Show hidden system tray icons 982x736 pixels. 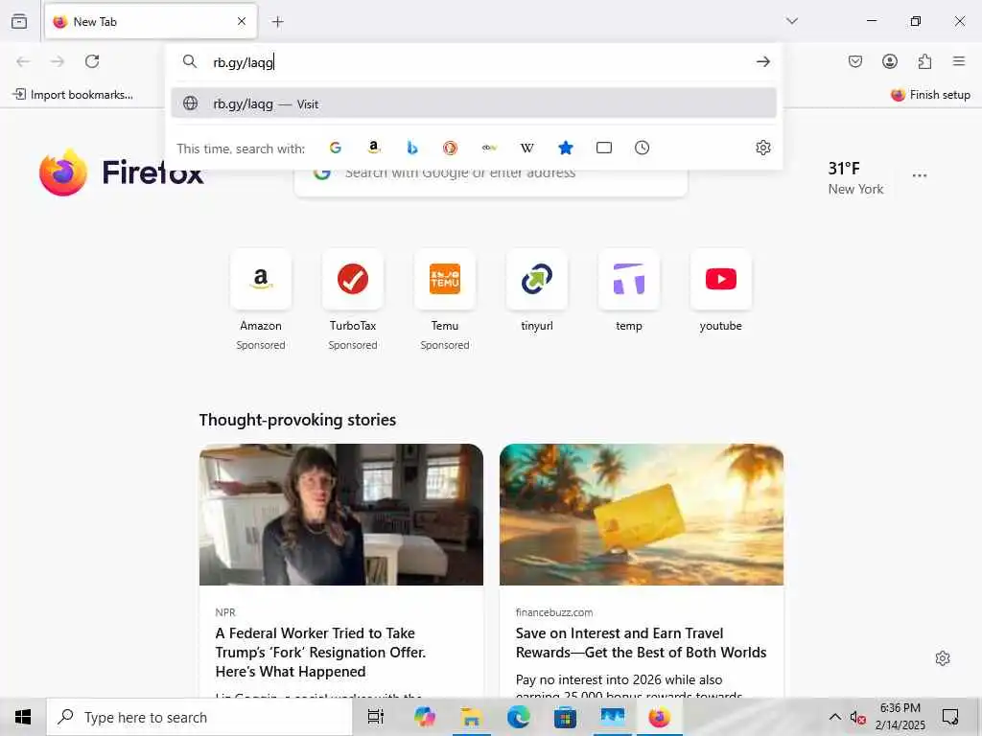tap(835, 717)
